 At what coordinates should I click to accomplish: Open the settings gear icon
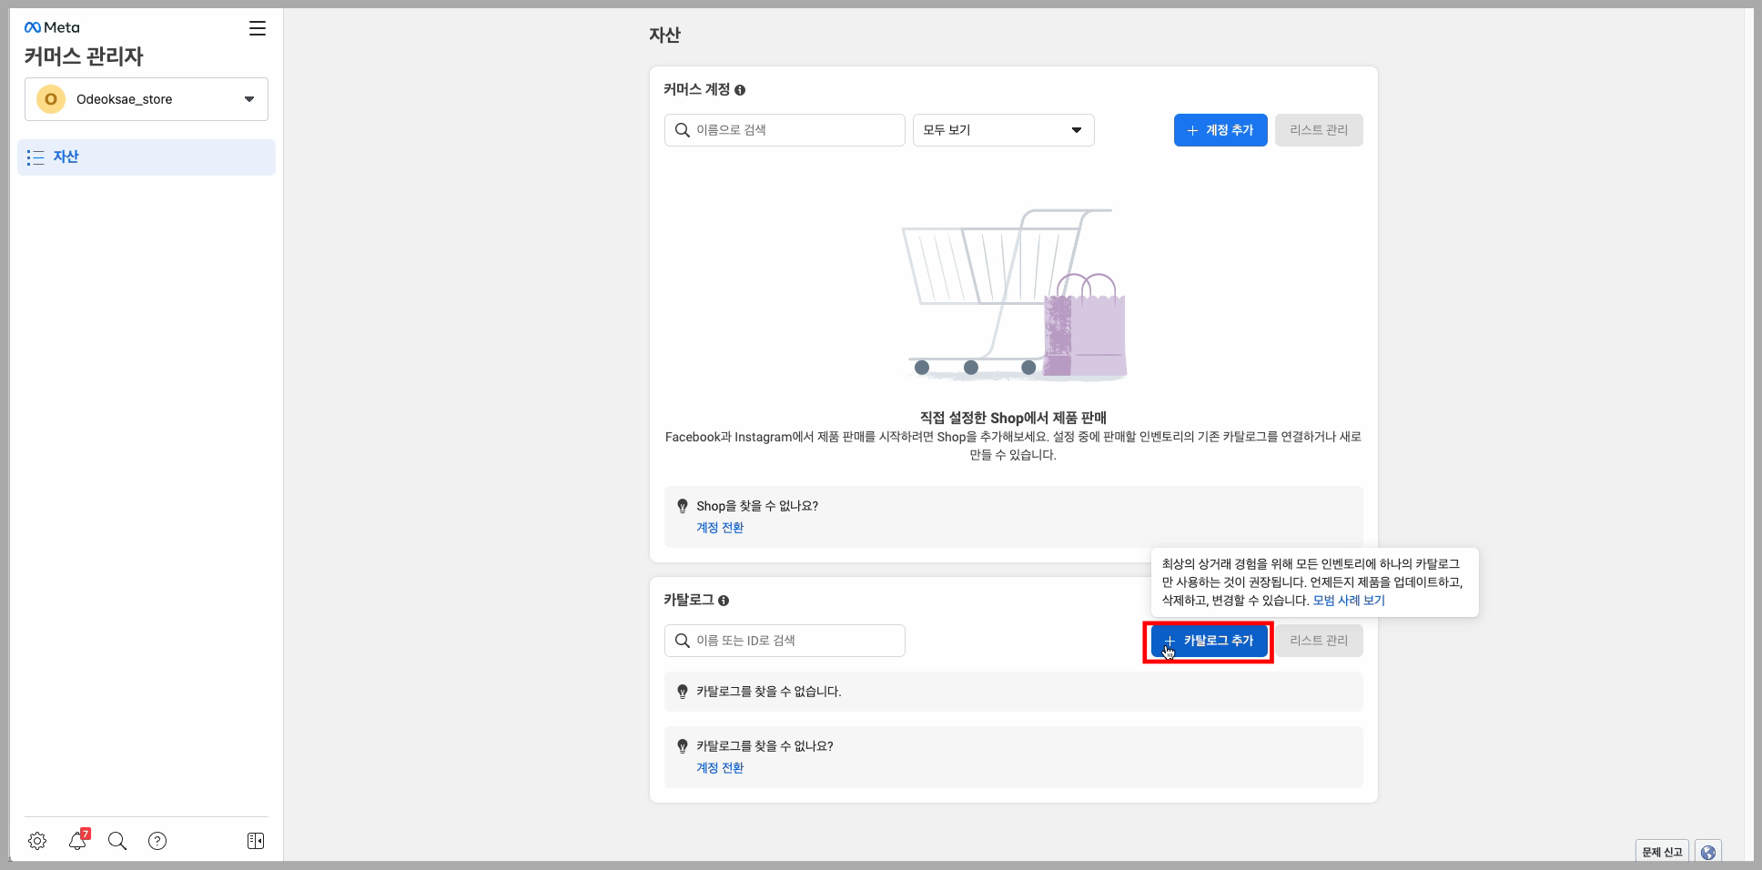36,841
